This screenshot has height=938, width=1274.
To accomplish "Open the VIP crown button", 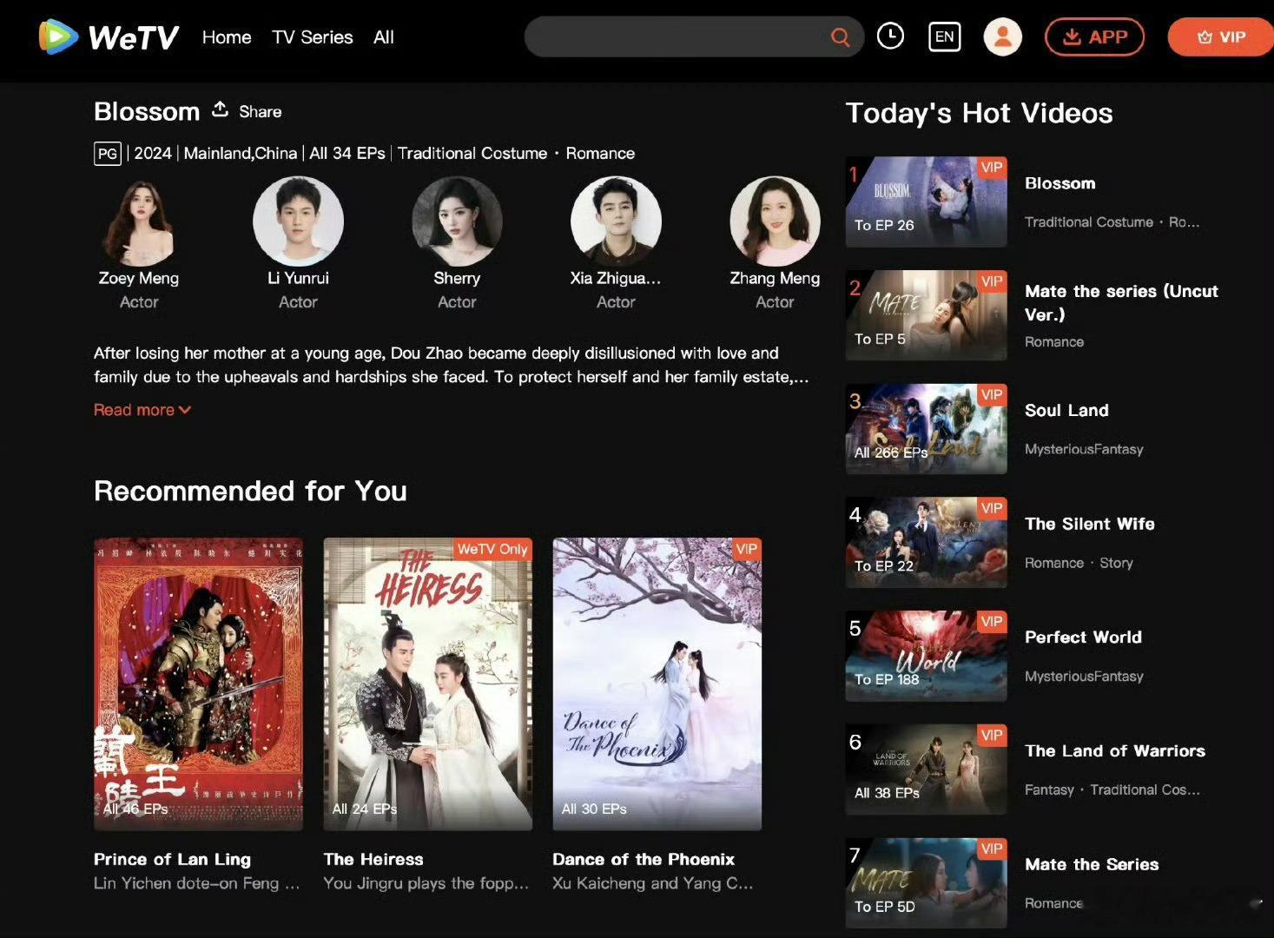I will coord(1221,37).
